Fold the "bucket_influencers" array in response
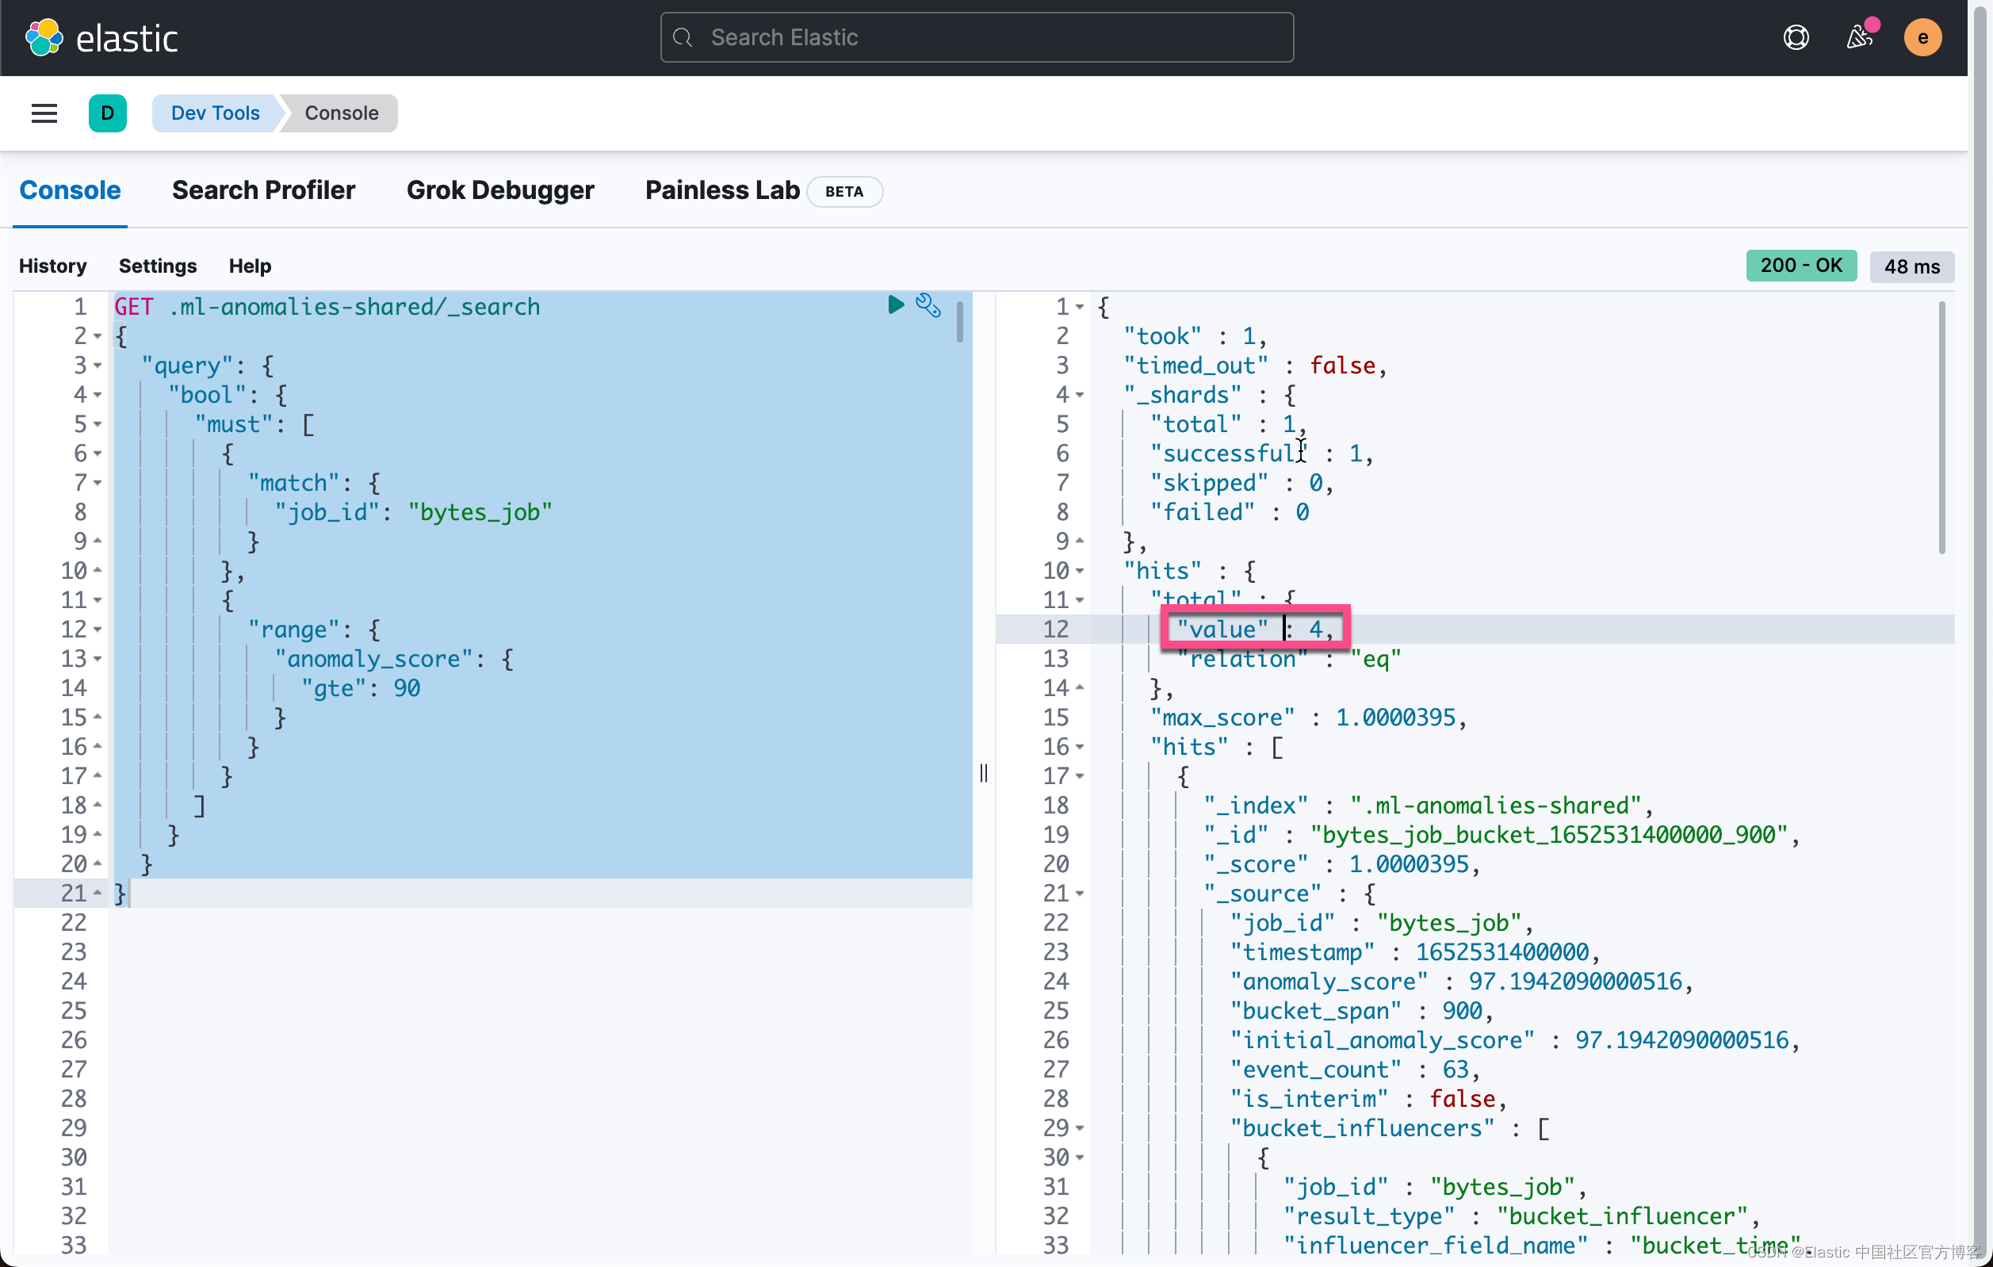The image size is (1993, 1267). click(1079, 1129)
